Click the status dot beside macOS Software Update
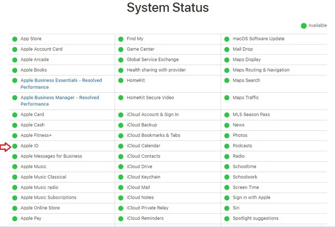This screenshot has height=227, width=335. click(227, 39)
